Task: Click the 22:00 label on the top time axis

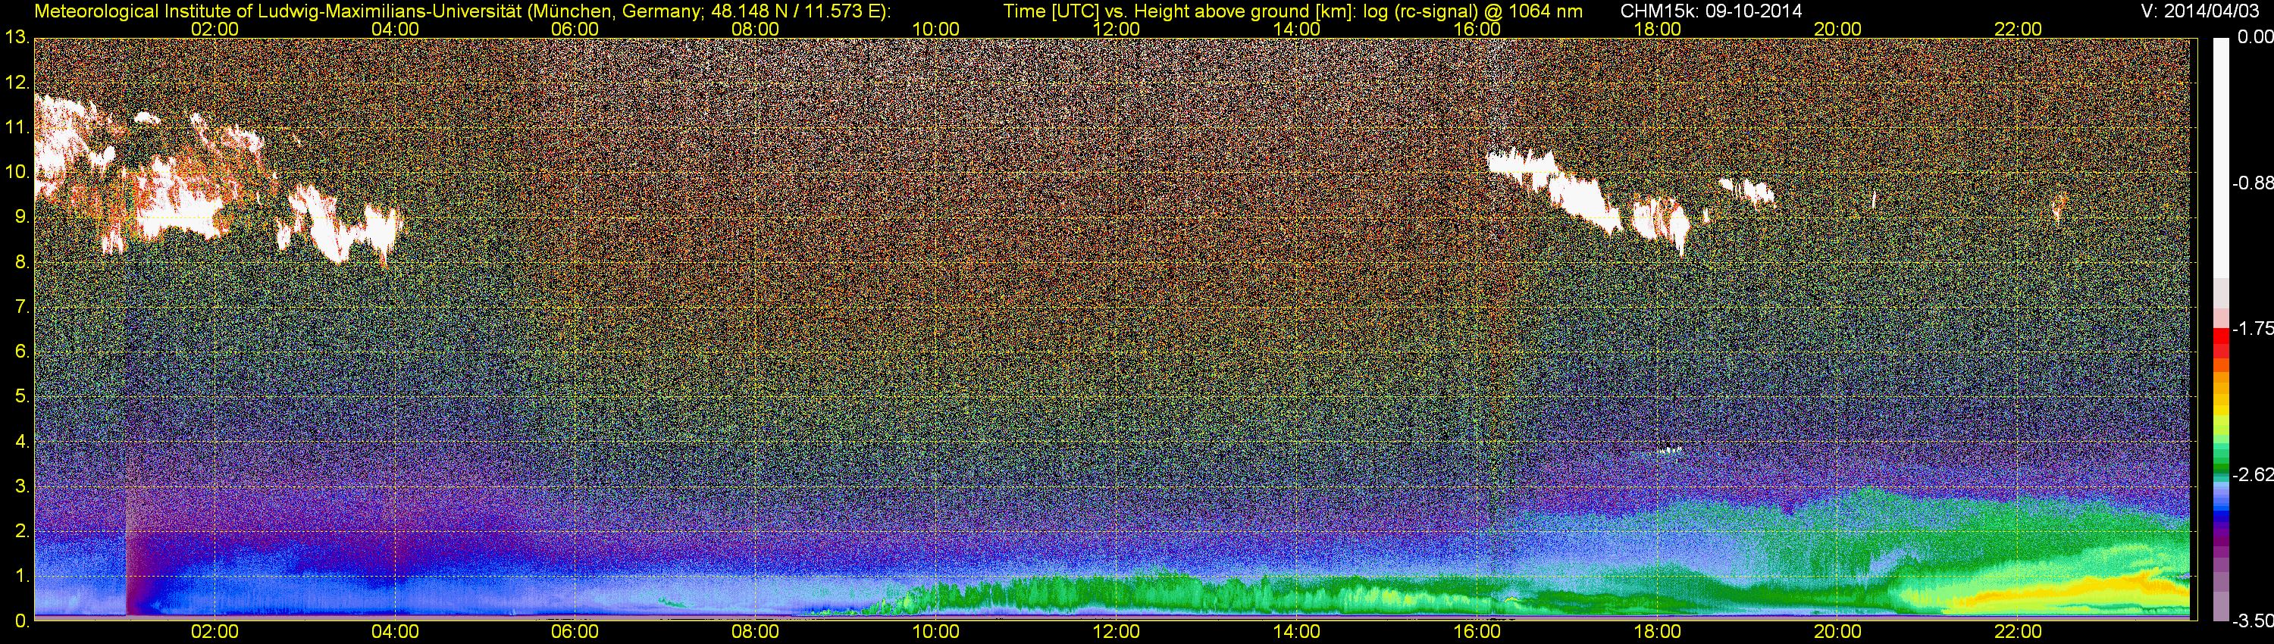Action: [x=2018, y=29]
